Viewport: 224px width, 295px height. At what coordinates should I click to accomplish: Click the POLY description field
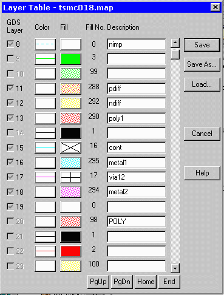[137, 222]
